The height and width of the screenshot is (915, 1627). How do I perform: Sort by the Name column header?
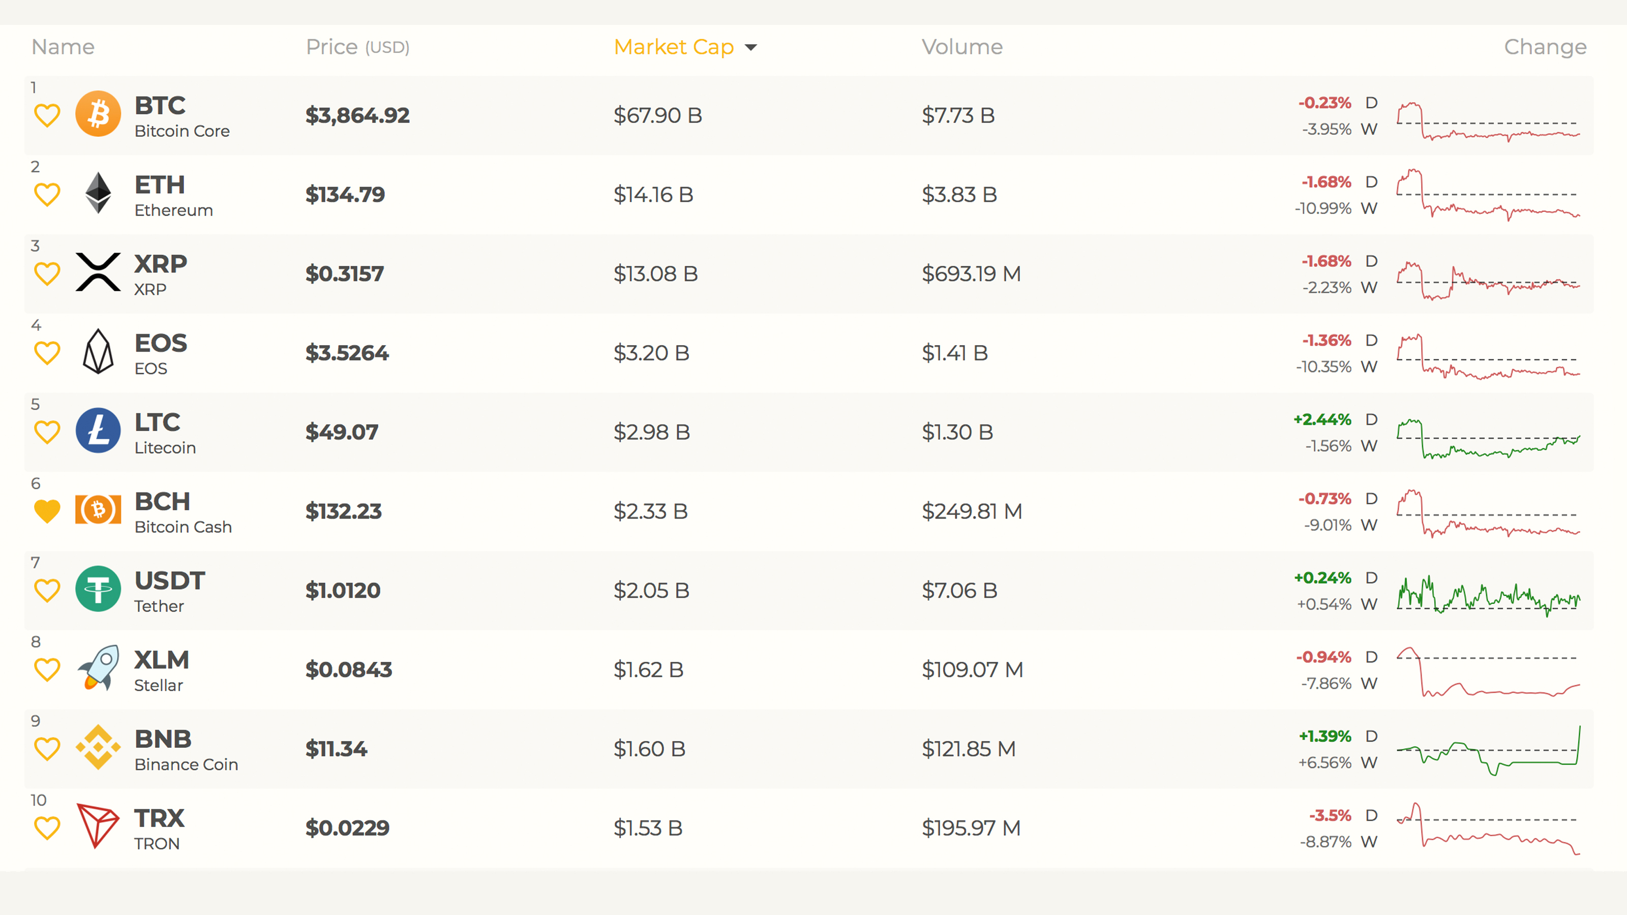click(63, 47)
